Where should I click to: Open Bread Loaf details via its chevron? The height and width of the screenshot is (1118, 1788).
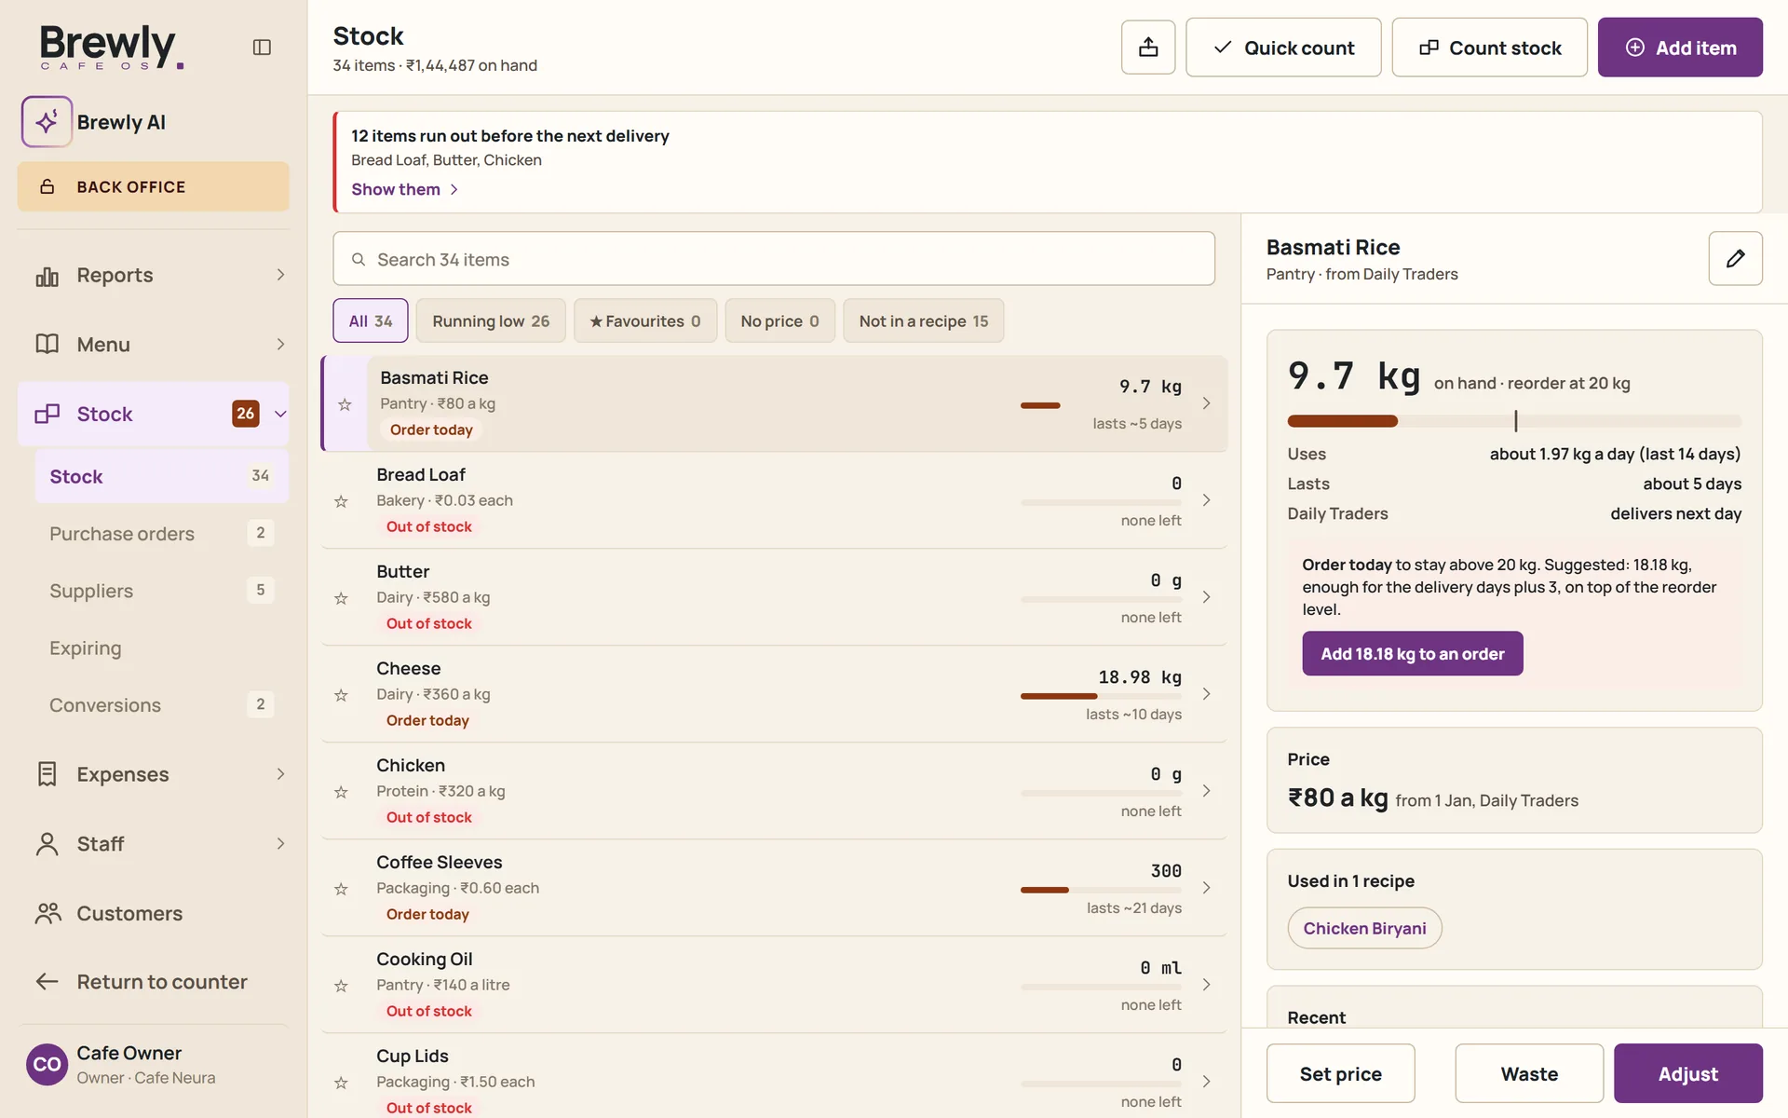(1206, 500)
